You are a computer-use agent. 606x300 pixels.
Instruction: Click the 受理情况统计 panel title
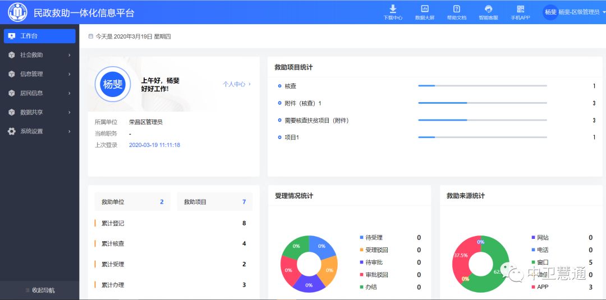(x=294, y=196)
